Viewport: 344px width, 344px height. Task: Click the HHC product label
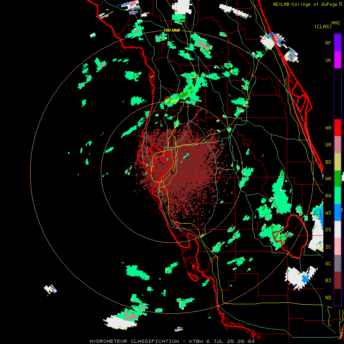coord(336,23)
